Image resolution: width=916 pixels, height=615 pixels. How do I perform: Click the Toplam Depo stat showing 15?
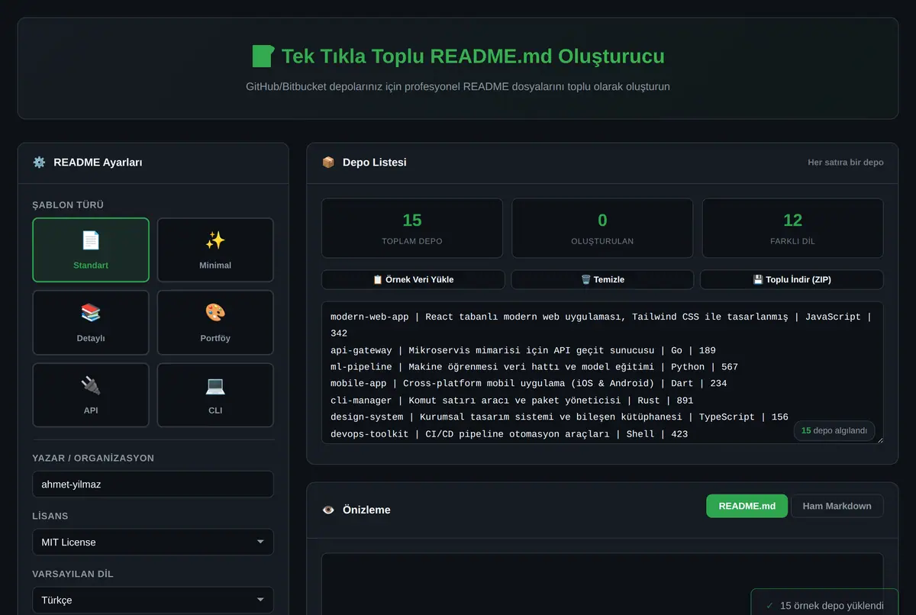(x=412, y=228)
